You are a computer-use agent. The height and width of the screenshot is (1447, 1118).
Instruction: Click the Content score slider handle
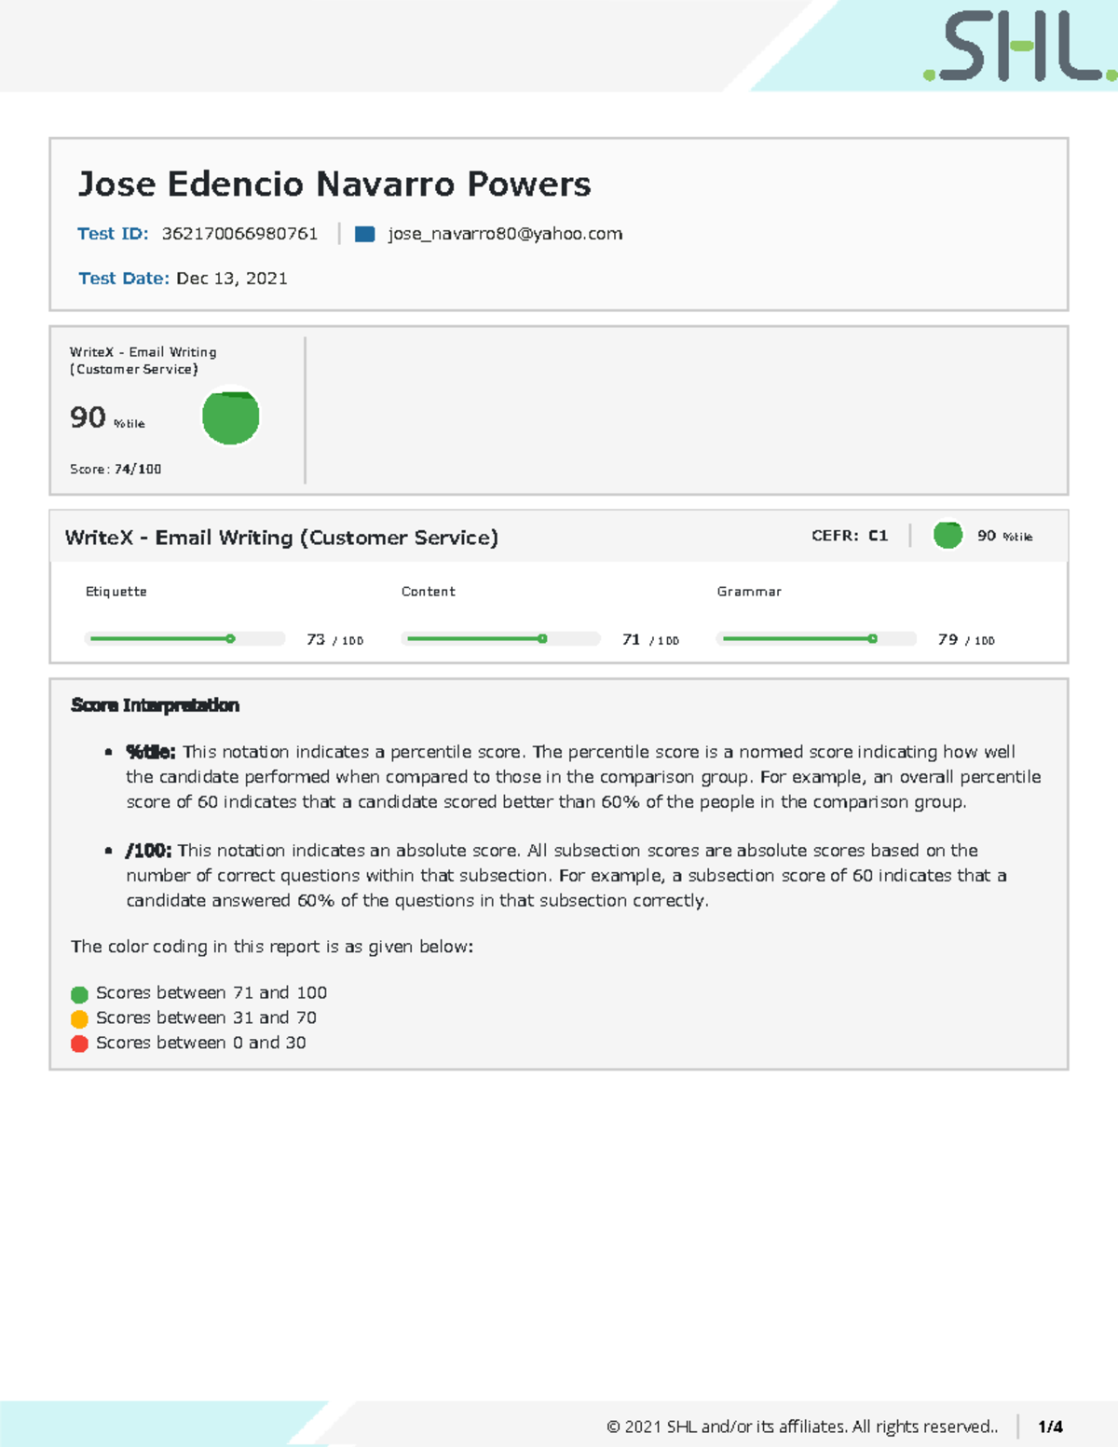pos(542,639)
